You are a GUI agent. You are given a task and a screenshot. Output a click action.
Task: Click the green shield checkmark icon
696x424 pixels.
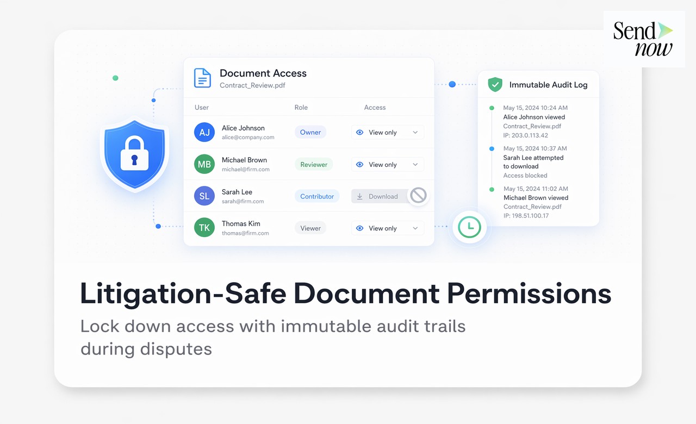[495, 84]
